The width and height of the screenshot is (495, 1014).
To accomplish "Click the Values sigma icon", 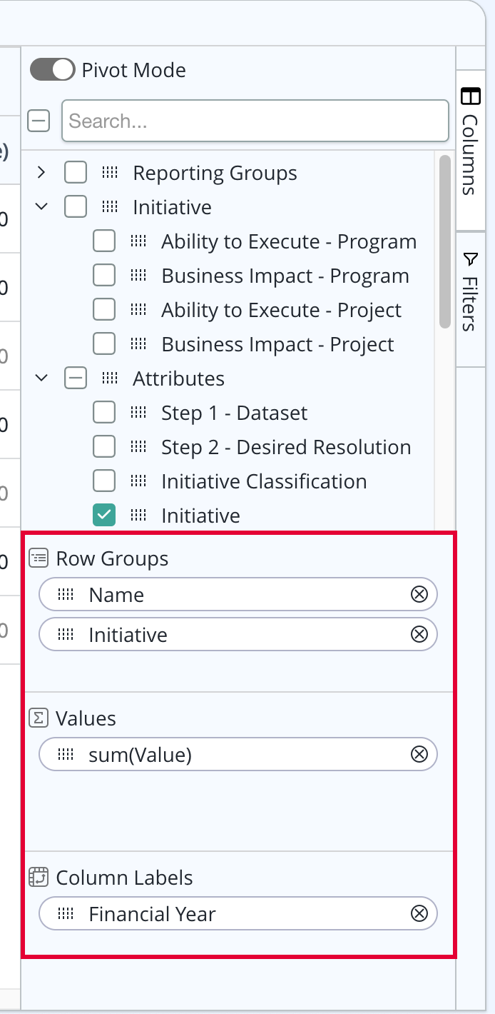I will 39,718.
